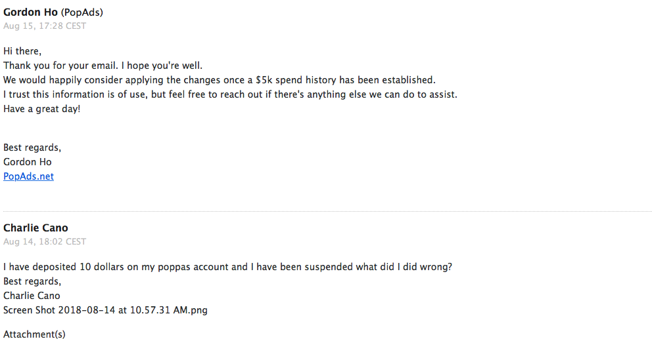
Task: Click "Best regards," in Charlie's message
Action: [32, 281]
